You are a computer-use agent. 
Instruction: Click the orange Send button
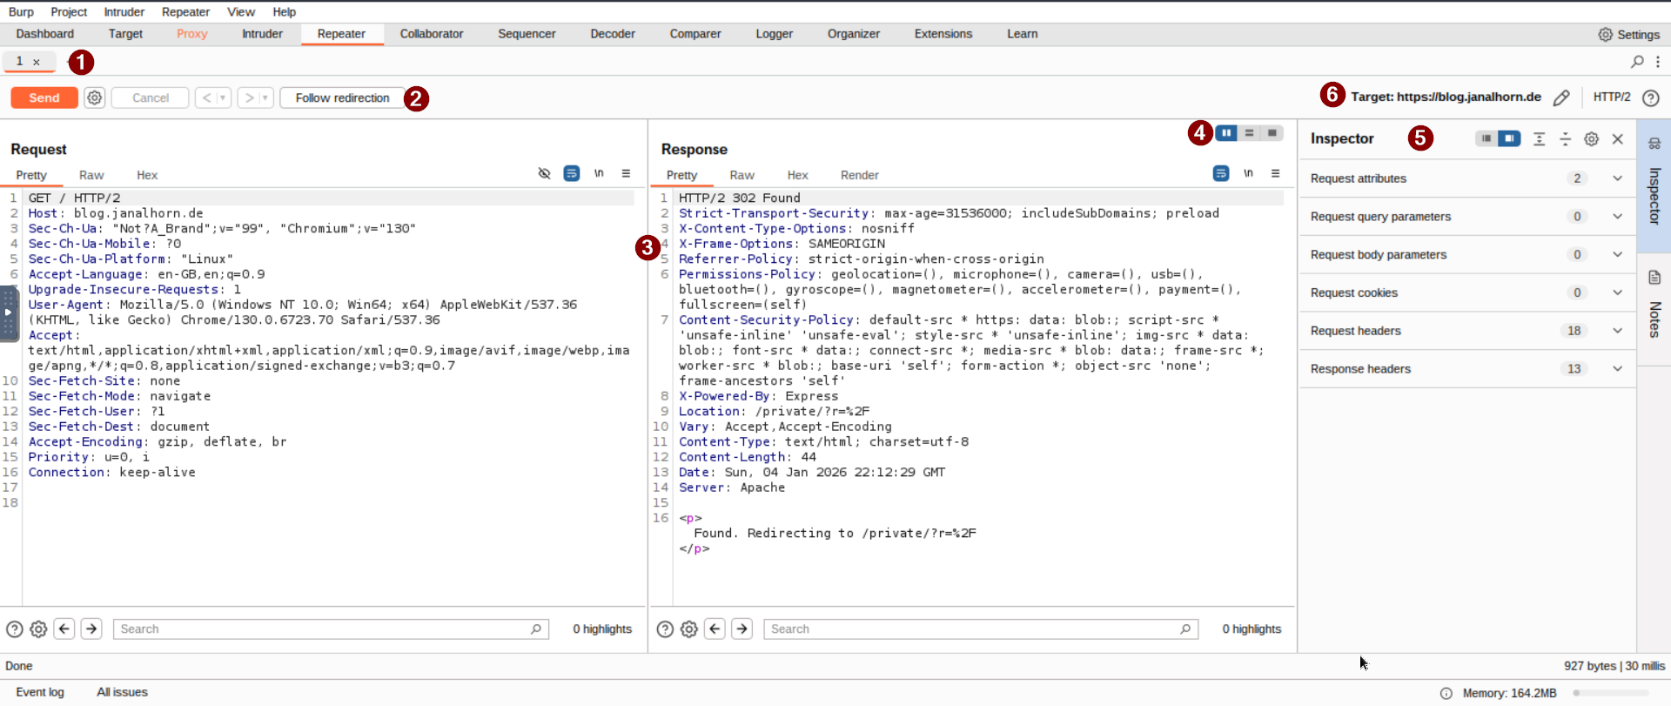tap(44, 97)
